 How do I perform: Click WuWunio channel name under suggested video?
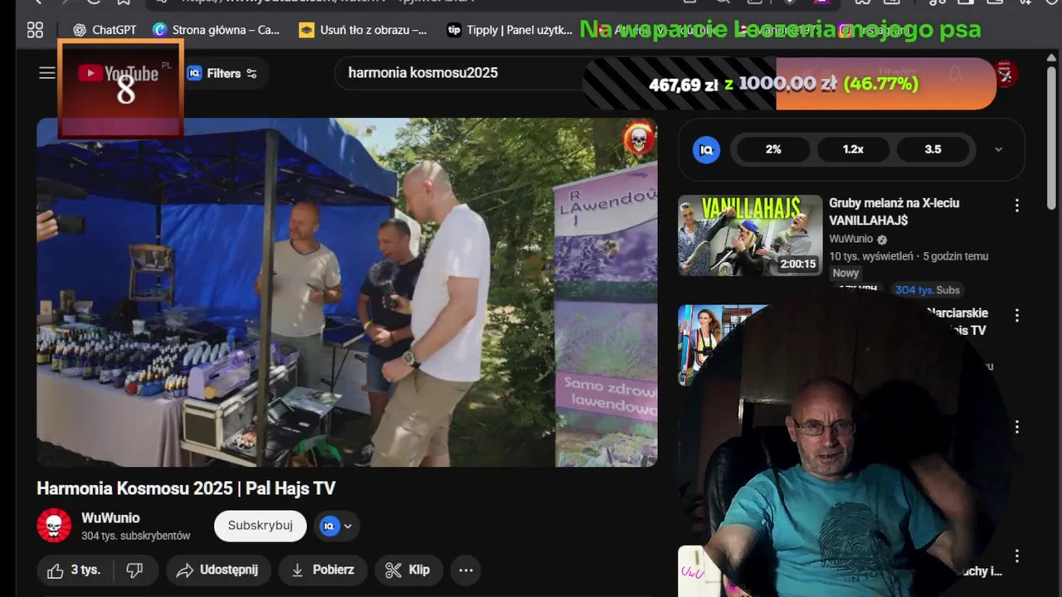click(850, 239)
